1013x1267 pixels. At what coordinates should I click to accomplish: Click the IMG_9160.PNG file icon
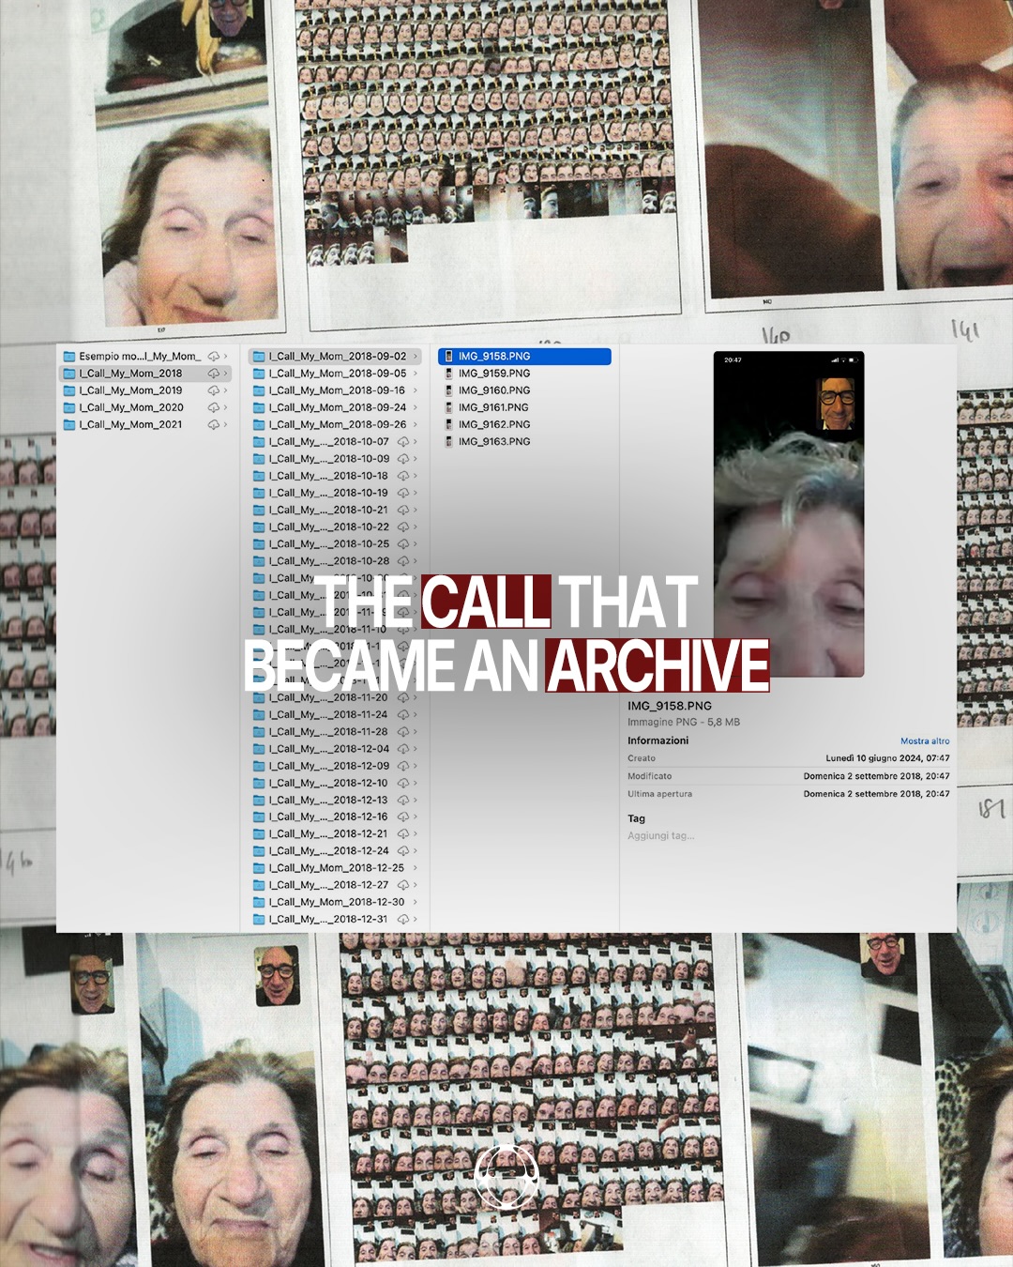[448, 390]
